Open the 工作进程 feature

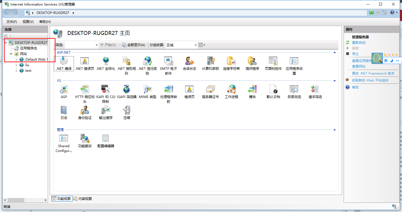click(231, 92)
